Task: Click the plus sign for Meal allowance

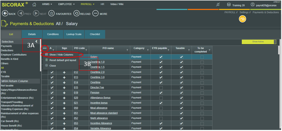Action: point(64,108)
